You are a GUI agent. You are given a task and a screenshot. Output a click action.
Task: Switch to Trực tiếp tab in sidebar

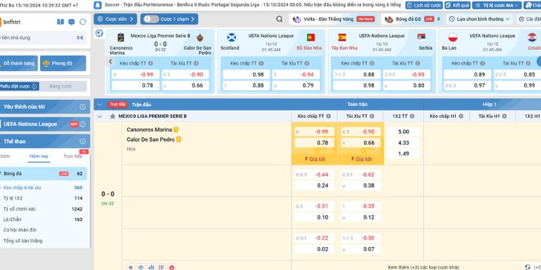tap(73, 156)
